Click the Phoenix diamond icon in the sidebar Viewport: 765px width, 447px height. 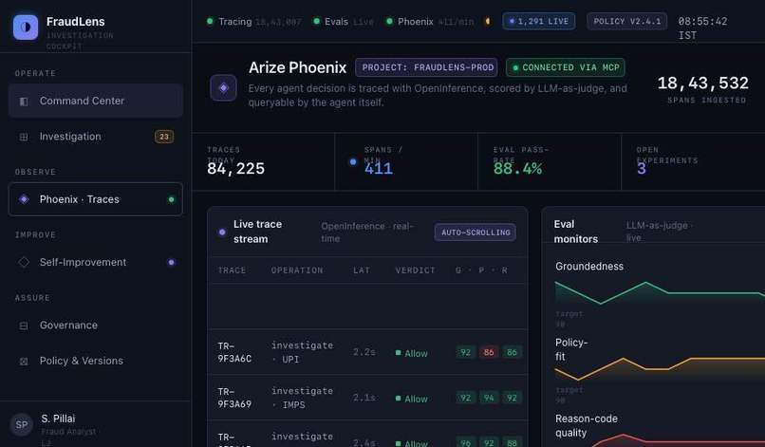tap(24, 199)
